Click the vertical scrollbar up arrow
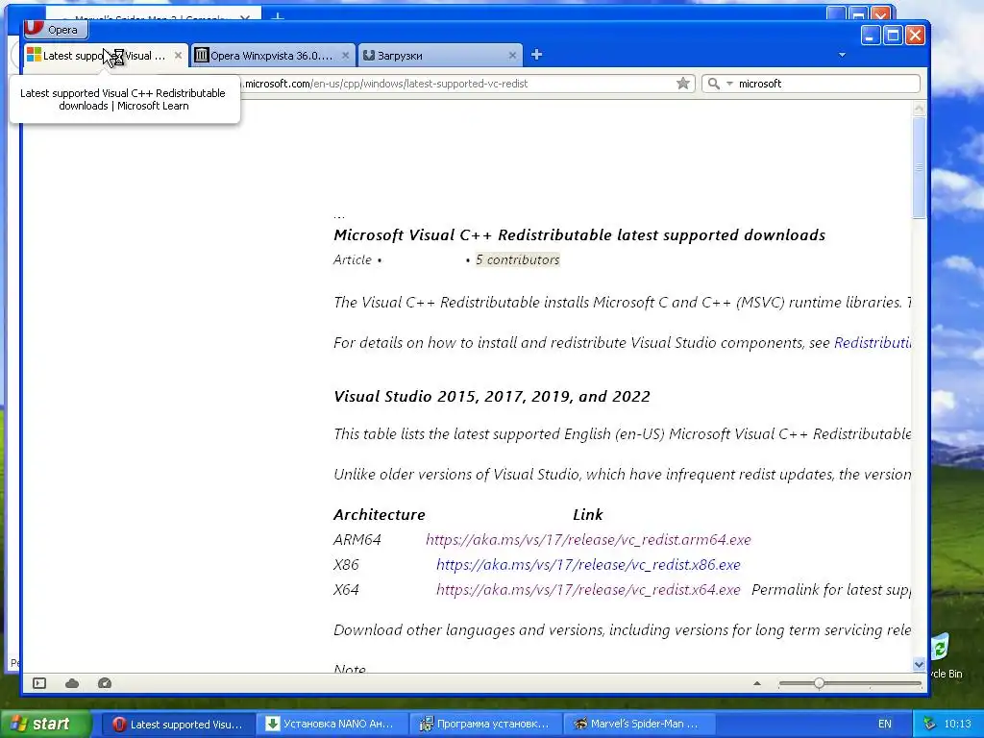 (919, 109)
